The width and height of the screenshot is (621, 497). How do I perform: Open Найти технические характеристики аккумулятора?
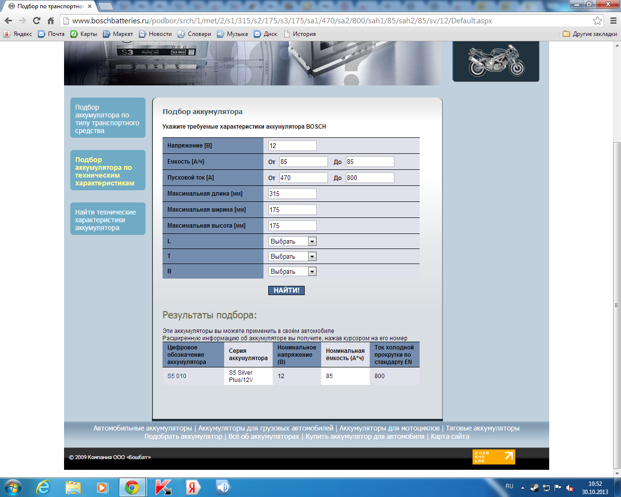coord(108,219)
